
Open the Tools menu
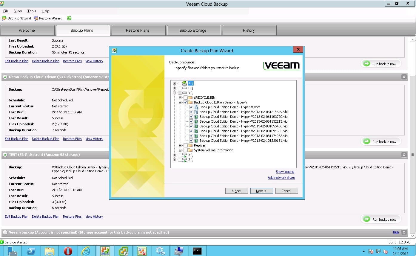pyautogui.click(x=32, y=11)
